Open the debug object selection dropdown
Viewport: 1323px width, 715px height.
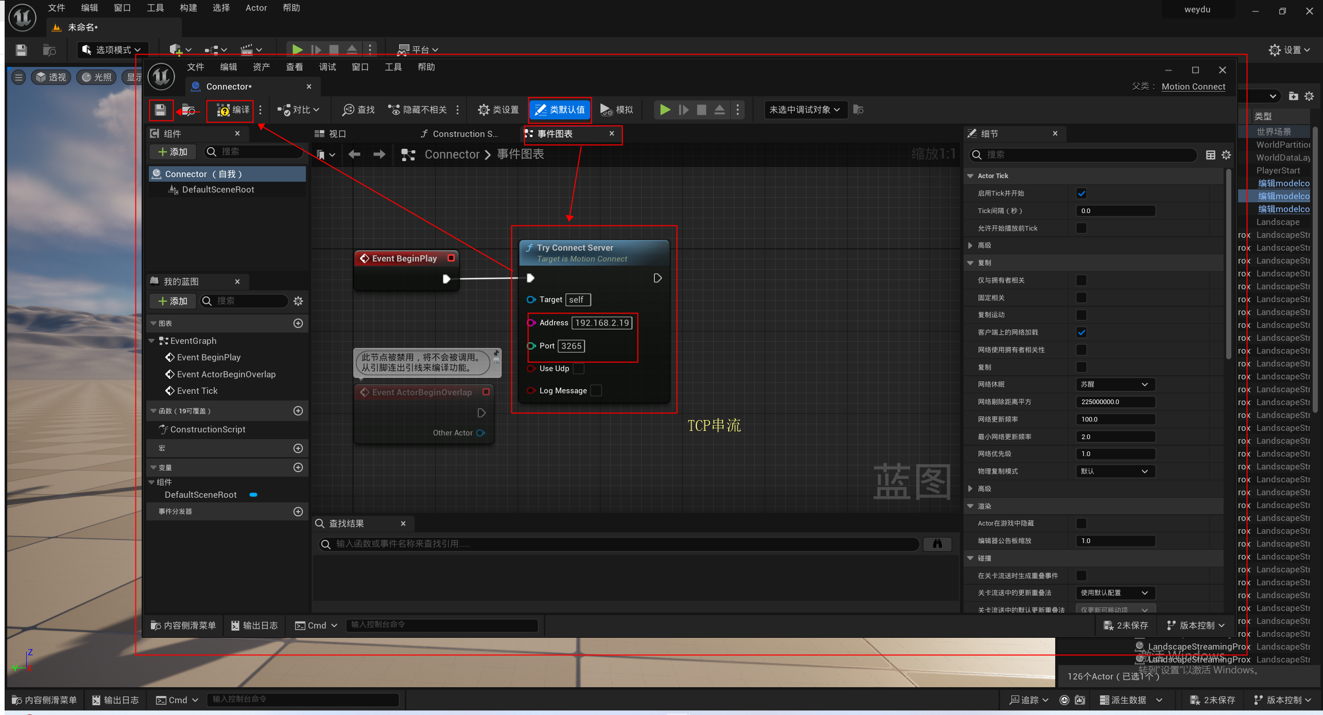click(805, 110)
